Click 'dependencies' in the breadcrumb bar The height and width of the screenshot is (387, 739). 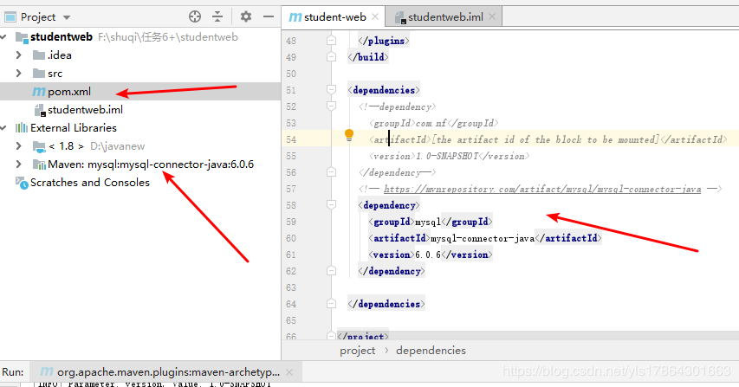tap(431, 351)
